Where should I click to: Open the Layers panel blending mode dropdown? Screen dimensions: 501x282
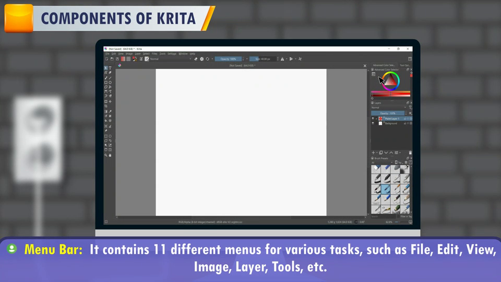click(x=389, y=108)
